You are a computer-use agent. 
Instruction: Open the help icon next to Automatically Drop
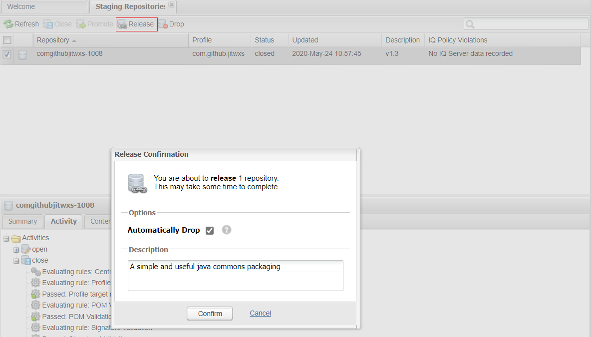[x=226, y=230]
